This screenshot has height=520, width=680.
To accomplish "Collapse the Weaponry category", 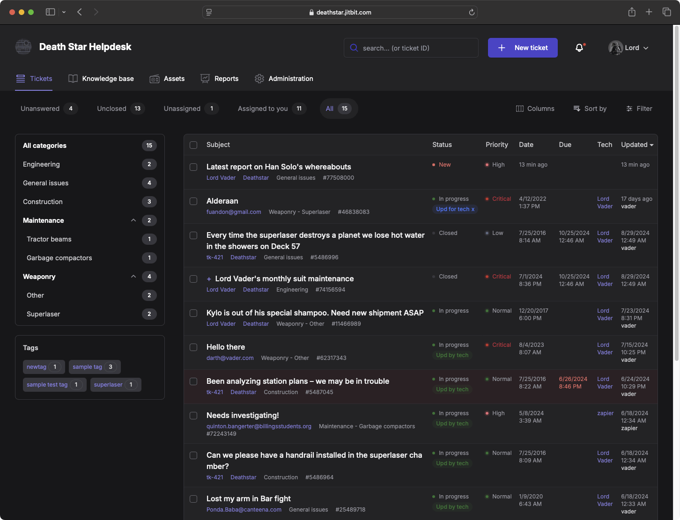I will 133,276.
